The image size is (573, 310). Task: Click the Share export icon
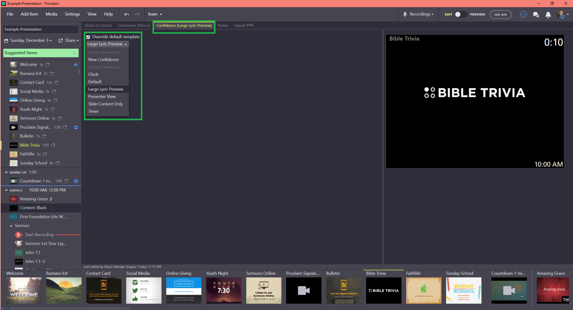click(61, 41)
